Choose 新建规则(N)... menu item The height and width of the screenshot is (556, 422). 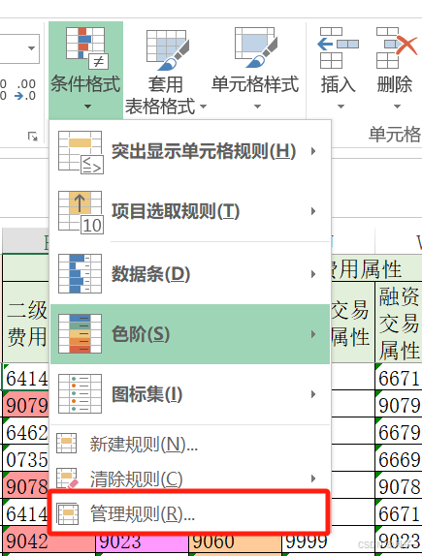(x=190, y=444)
